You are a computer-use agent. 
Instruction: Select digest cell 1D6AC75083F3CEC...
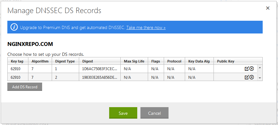point(100,69)
